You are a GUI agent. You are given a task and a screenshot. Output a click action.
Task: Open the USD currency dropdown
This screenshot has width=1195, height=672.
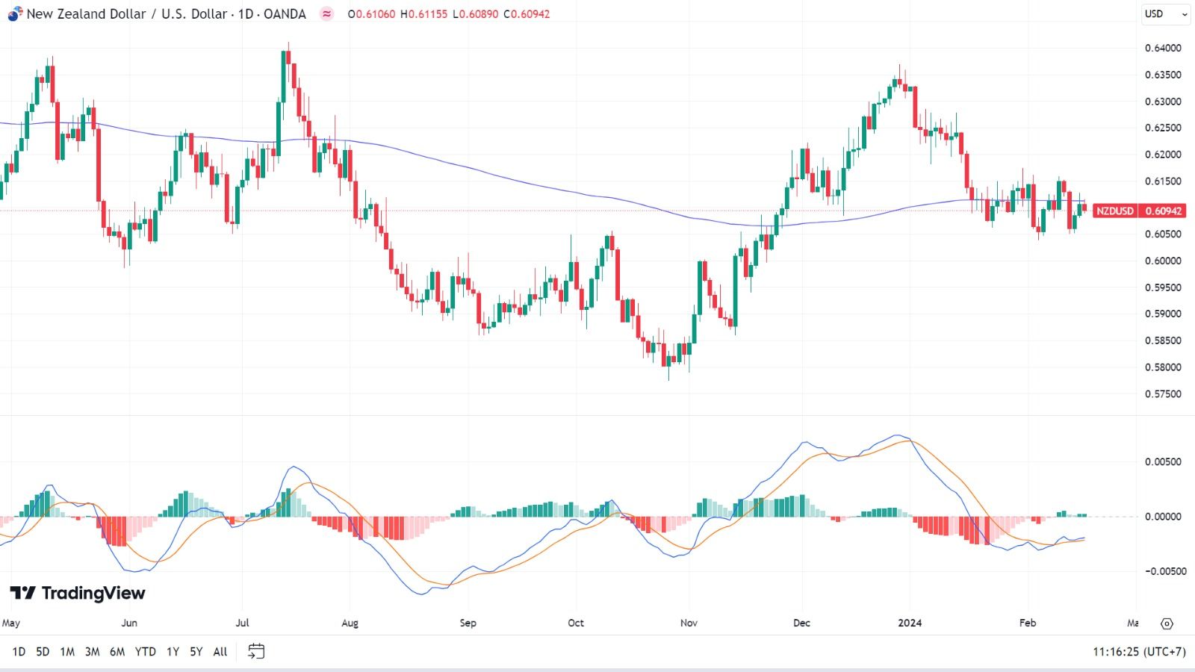coord(1166,13)
